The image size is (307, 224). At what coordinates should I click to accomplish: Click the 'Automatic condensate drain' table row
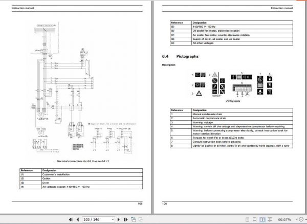[x=231, y=118]
